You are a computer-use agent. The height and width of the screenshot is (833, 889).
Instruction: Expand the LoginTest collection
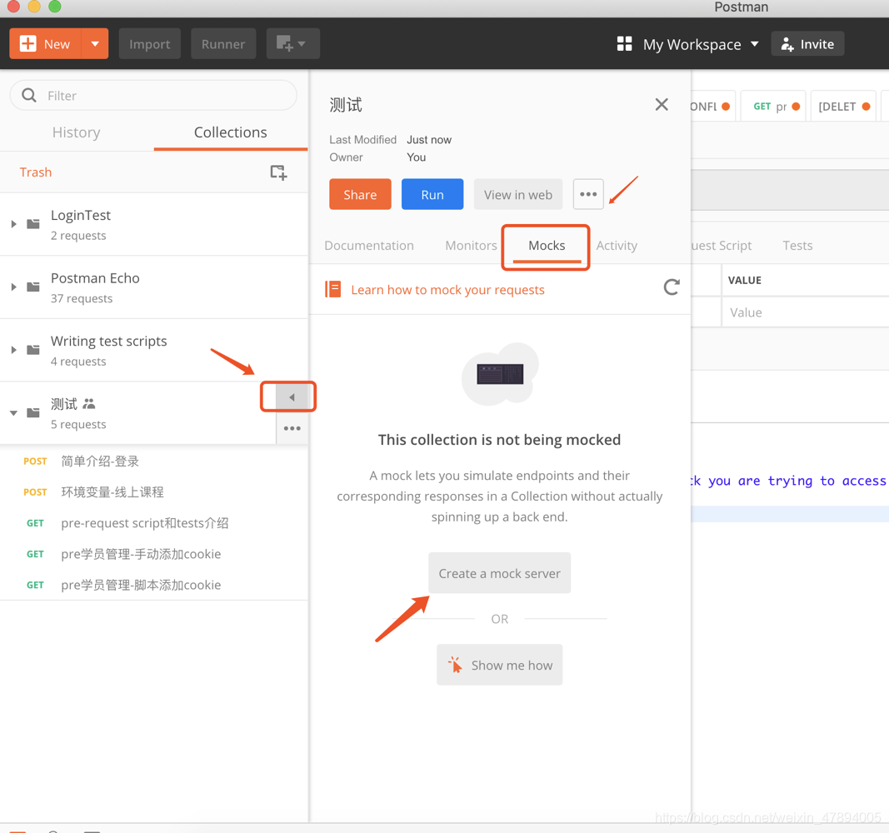click(x=13, y=224)
